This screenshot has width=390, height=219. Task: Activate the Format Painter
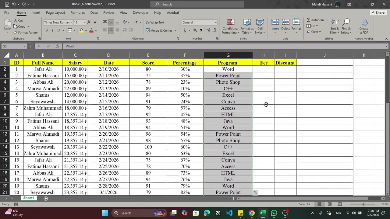tap(26, 33)
